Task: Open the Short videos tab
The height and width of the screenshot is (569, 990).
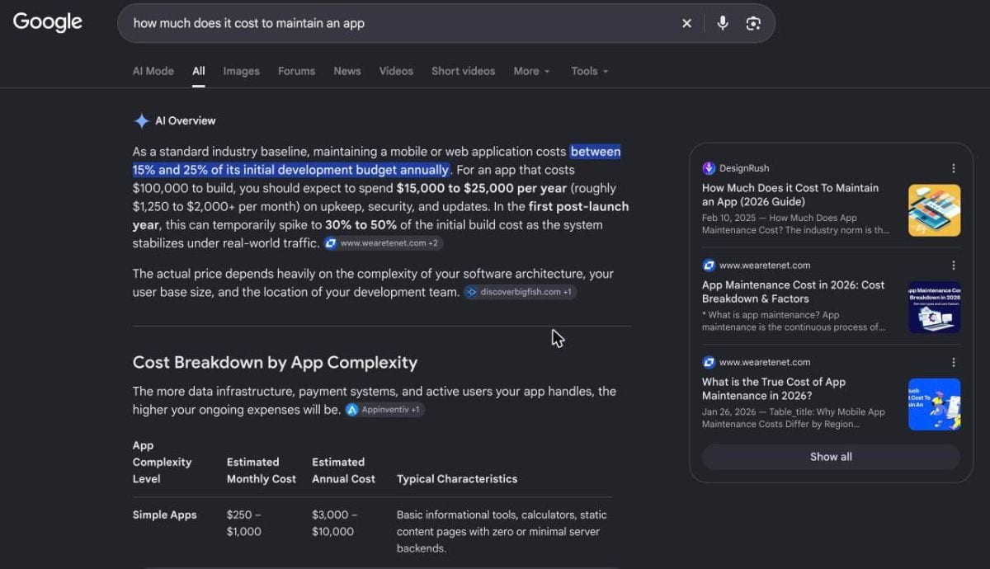Action: 463,71
